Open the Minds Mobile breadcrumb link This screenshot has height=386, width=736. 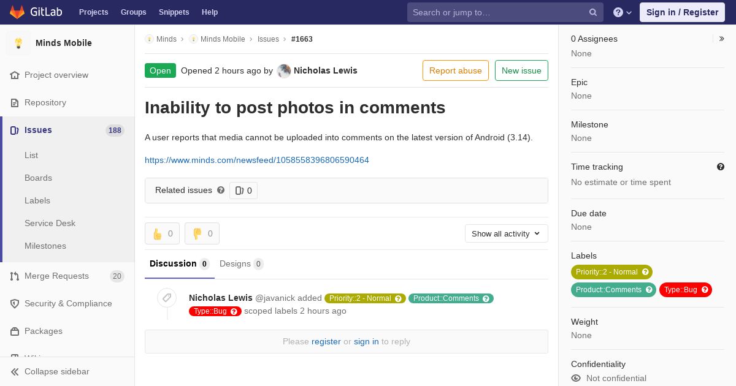223,39
